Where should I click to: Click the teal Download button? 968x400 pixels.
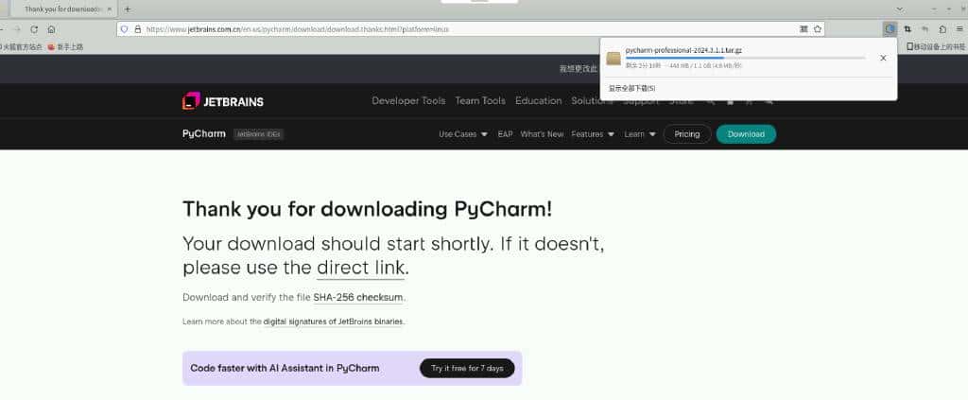[746, 134]
